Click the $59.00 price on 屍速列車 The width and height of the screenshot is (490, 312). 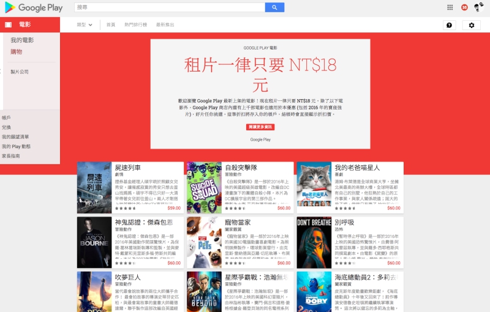[x=174, y=208]
